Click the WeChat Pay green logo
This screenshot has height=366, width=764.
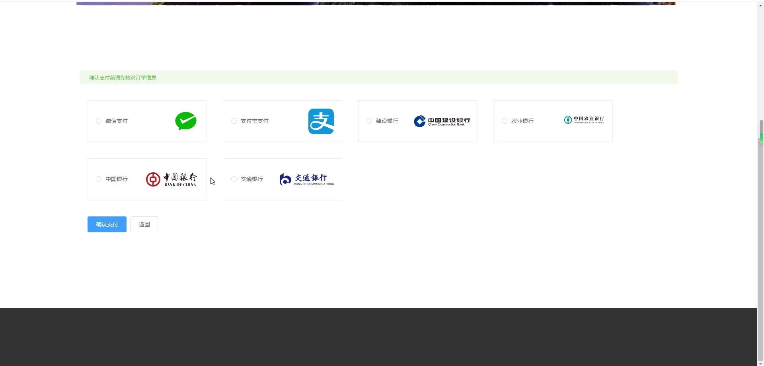tap(186, 121)
